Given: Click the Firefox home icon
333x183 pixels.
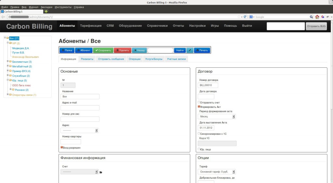Looking at the screenshot, I should [317, 17].
